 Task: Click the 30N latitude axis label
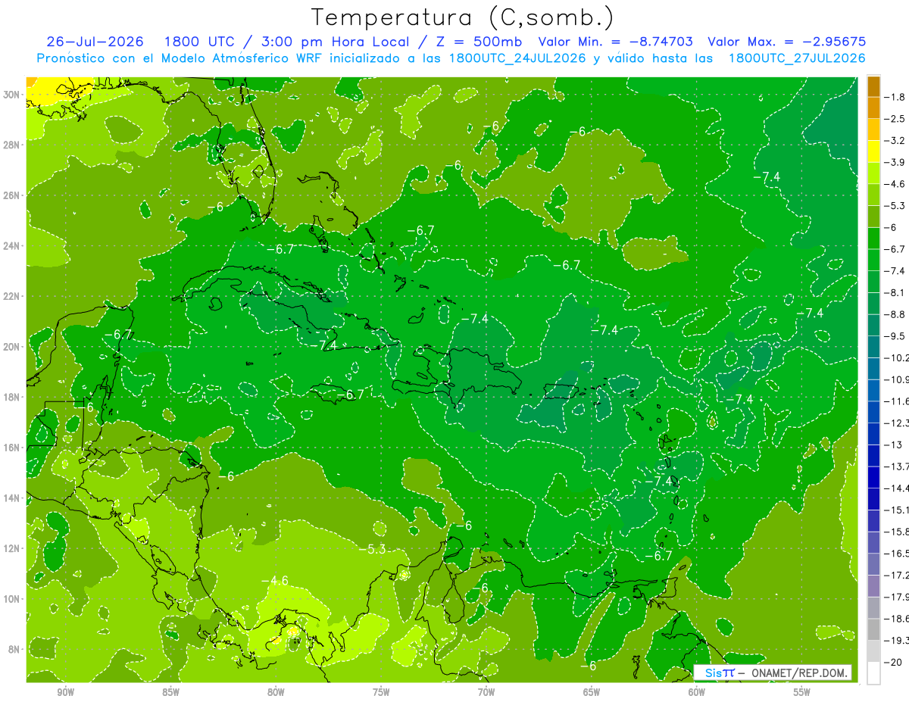tap(11, 95)
